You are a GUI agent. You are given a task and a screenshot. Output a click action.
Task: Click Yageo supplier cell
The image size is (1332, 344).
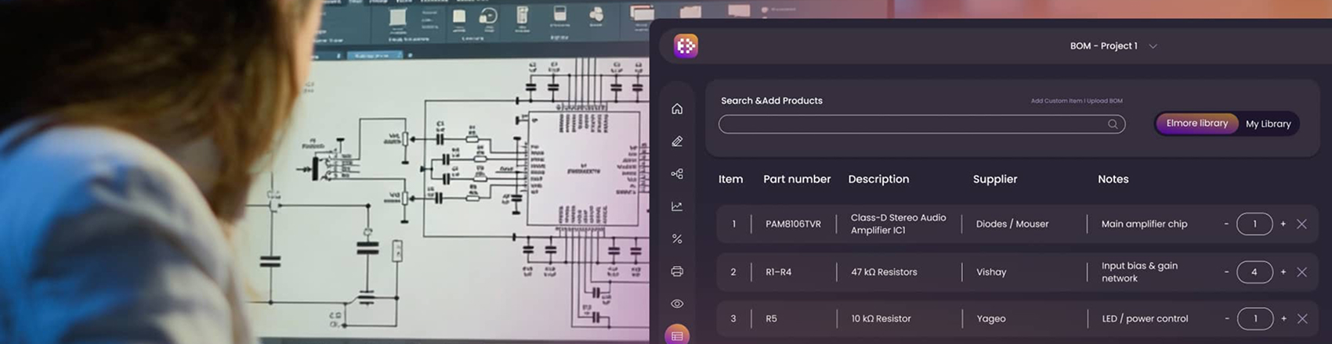pos(990,318)
